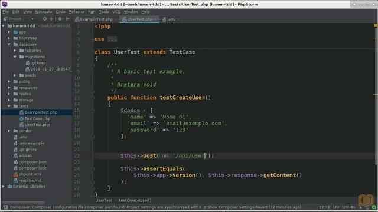Expand the seeds folder
This screenshot has height=212, width=378.
click(15, 75)
